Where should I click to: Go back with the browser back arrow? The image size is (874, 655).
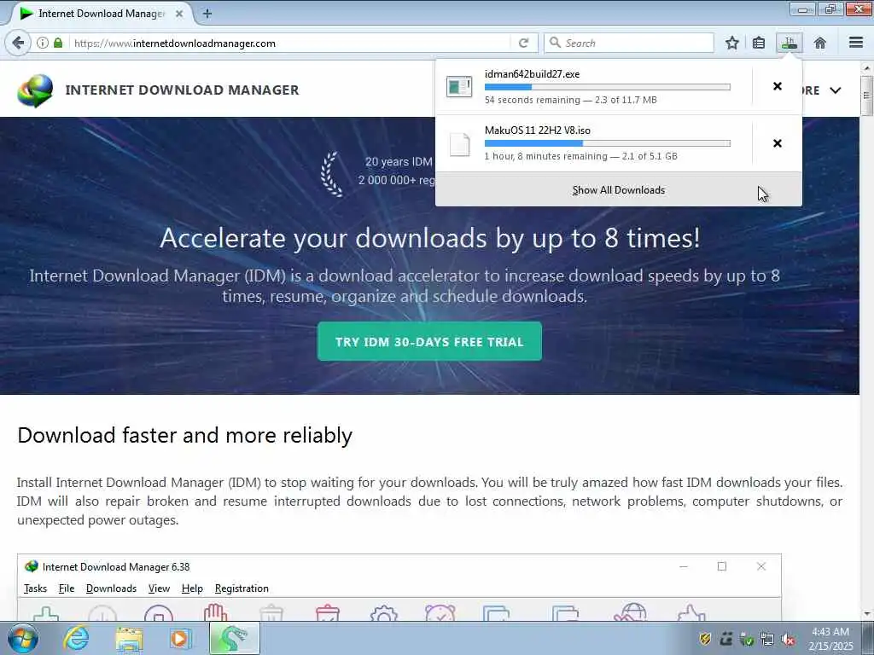tap(18, 43)
